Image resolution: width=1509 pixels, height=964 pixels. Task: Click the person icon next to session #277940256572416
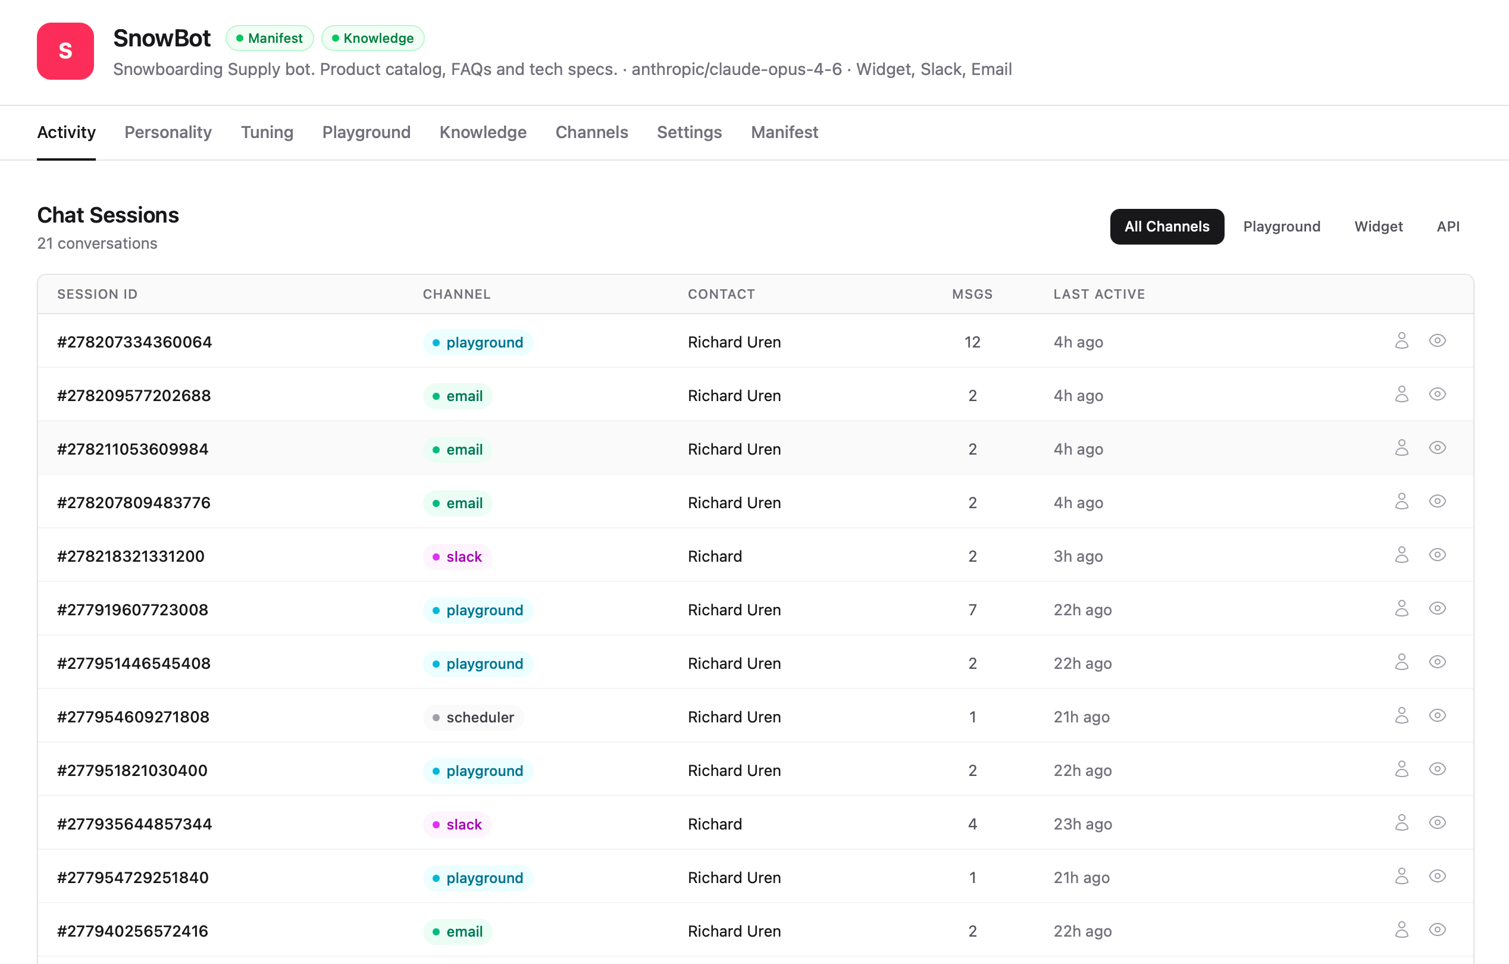[1402, 931]
